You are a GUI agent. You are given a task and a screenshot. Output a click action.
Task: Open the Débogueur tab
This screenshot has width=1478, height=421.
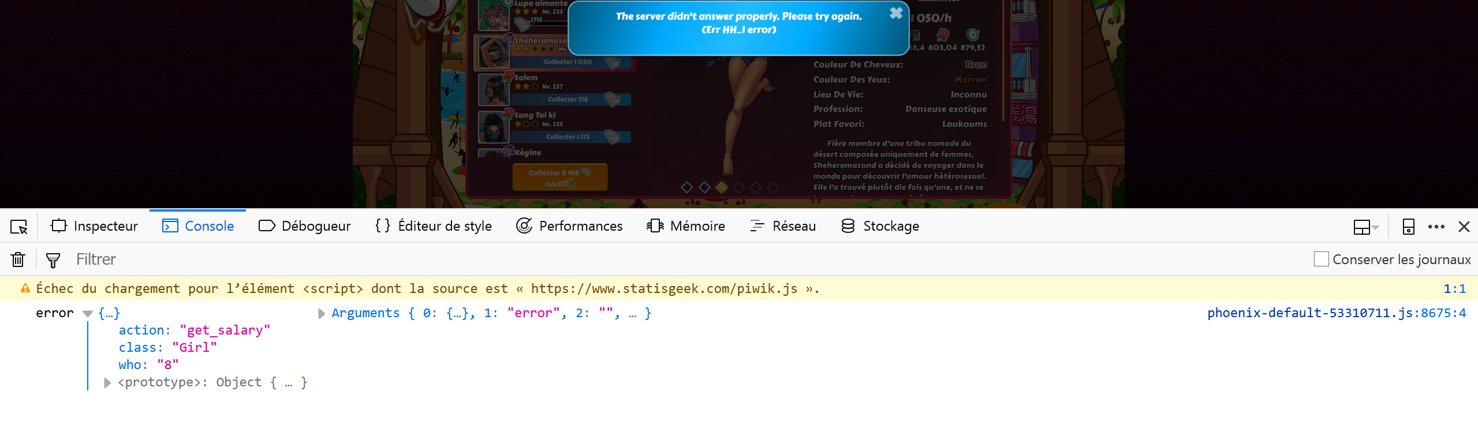[x=304, y=226]
